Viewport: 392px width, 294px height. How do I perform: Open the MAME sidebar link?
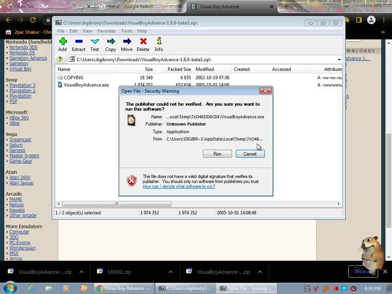tap(16, 199)
